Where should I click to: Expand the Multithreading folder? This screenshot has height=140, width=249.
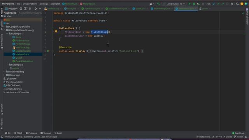pyautogui.click(x=4, y=72)
